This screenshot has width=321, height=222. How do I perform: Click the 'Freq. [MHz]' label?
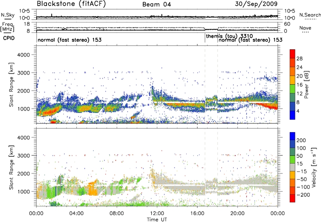7,27
